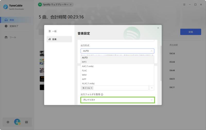Collapse the 出力形式 AUTO combo box
The height and width of the screenshot is (130, 206).
(117, 51)
